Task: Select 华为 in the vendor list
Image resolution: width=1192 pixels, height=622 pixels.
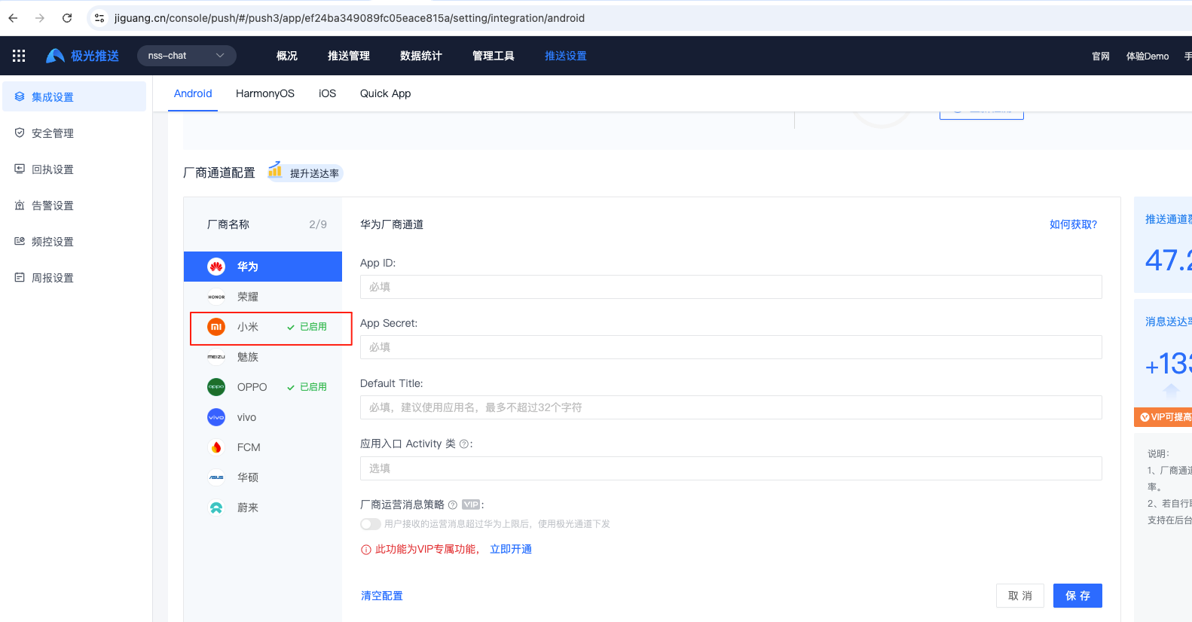Action: click(263, 267)
